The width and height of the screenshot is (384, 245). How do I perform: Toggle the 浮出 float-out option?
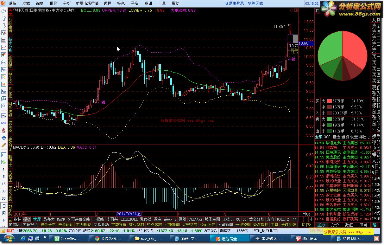pyautogui.click(x=363, y=137)
